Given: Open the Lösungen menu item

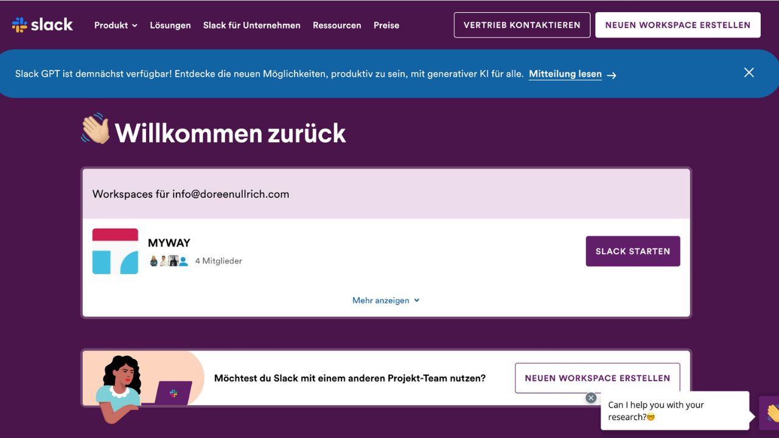Looking at the screenshot, I should pos(170,26).
